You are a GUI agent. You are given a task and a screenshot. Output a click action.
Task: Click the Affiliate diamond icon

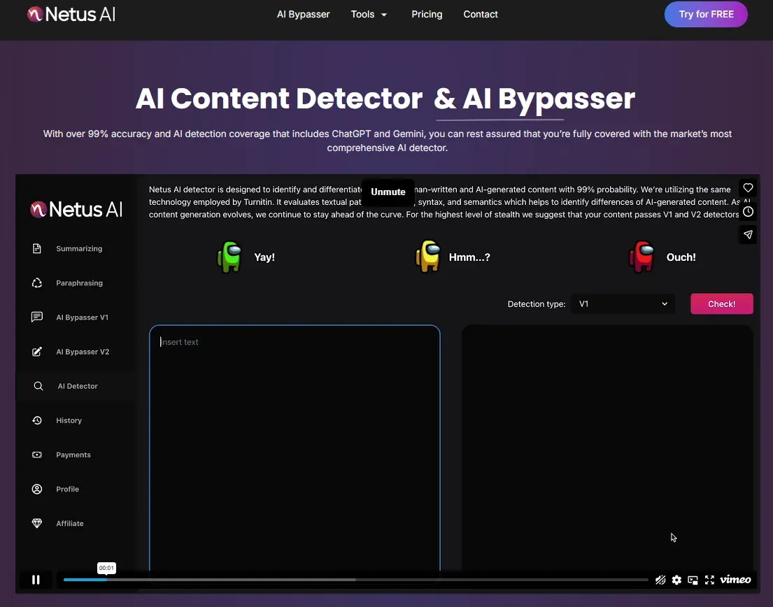[x=37, y=523]
